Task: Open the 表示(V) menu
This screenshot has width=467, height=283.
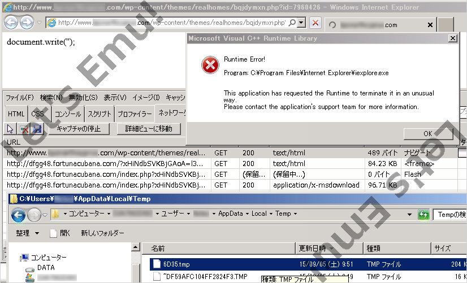Action: click(x=115, y=98)
